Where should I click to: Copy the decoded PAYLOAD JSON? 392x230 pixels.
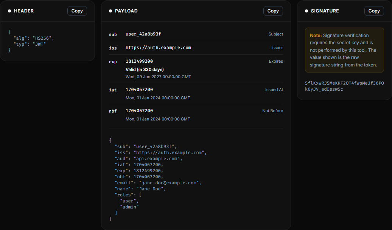(x=273, y=11)
